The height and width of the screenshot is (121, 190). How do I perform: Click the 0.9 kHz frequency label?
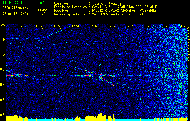click(x=2, y=70)
